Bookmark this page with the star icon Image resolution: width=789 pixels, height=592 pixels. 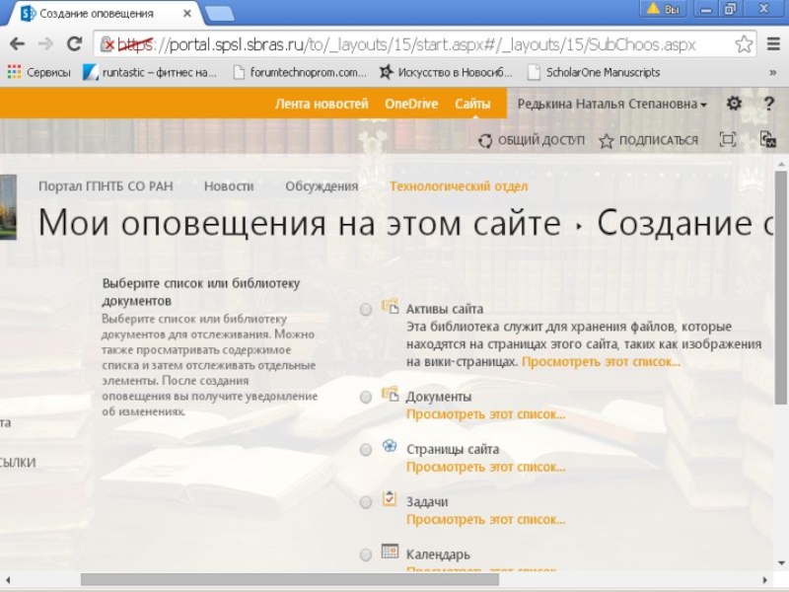pos(744,44)
